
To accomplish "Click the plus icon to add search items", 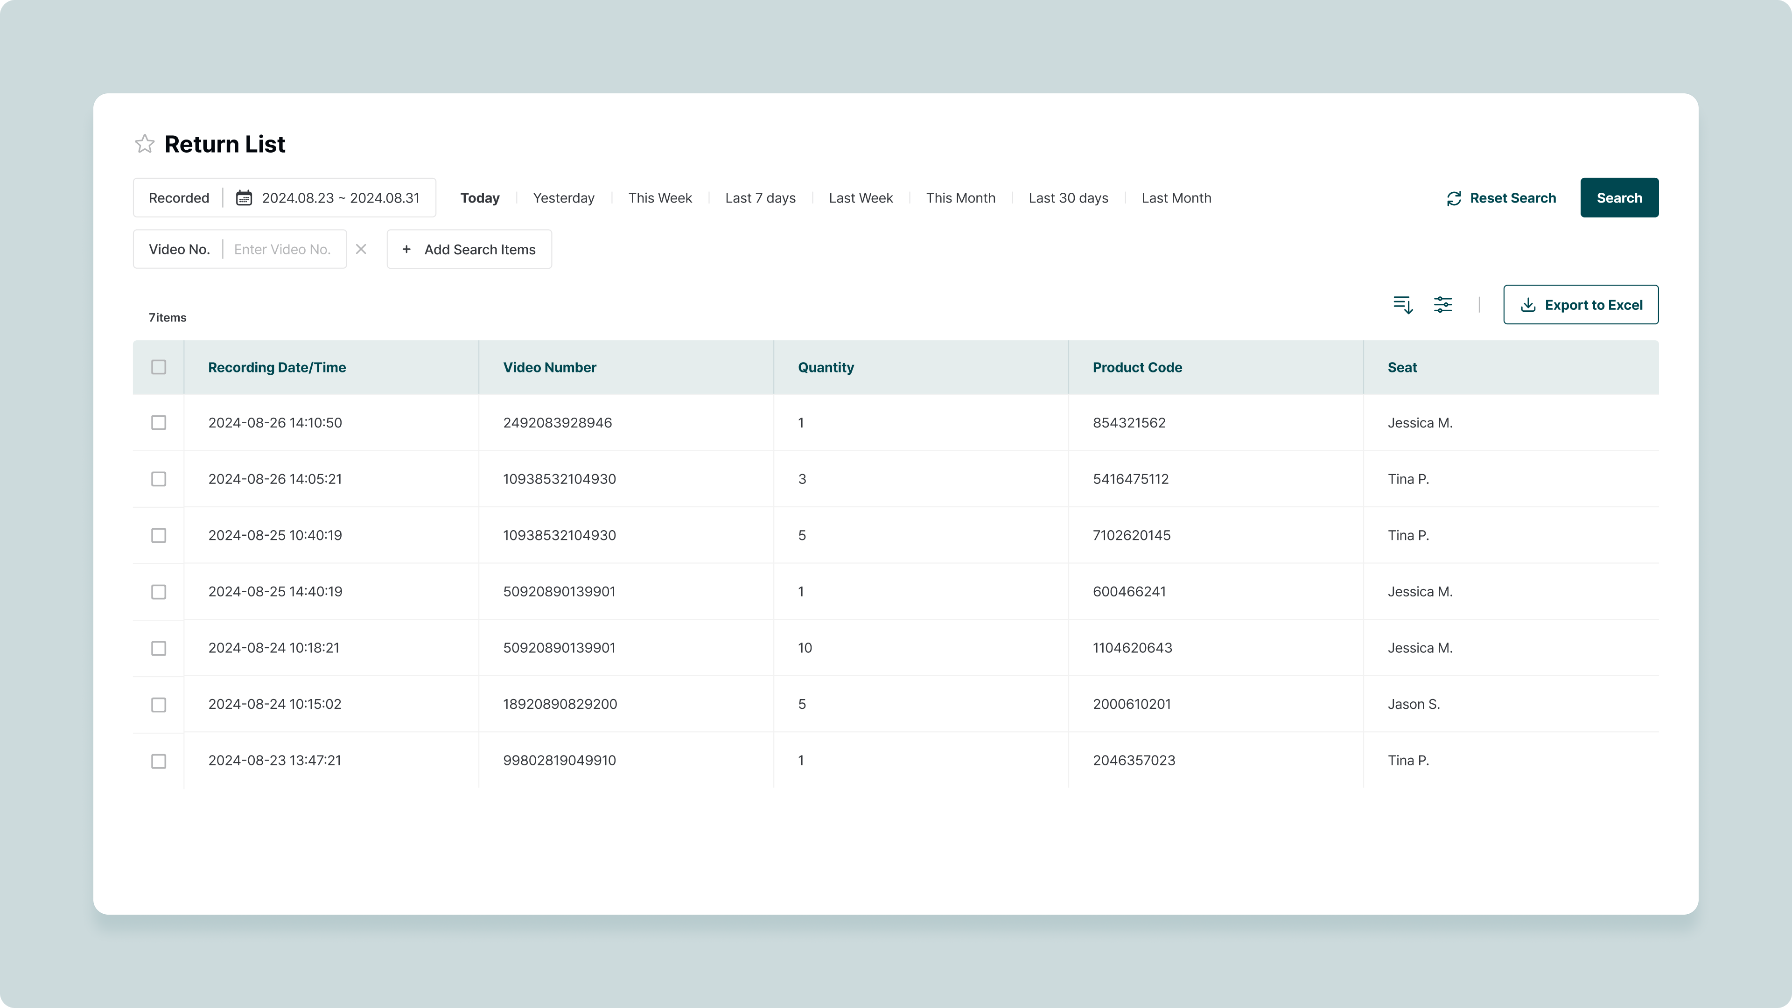I will (406, 249).
